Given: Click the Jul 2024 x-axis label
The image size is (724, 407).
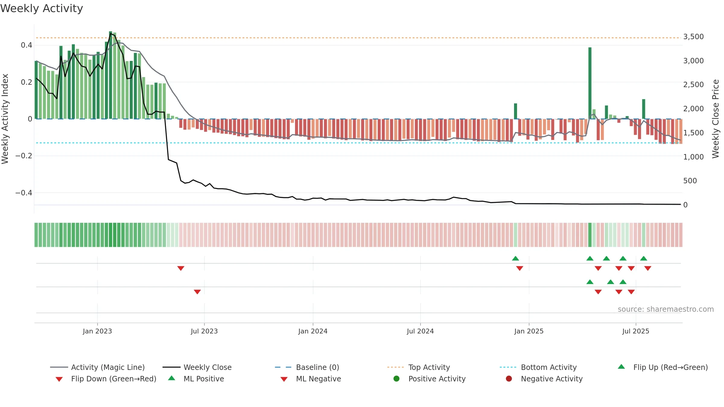Looking at the screenshot, I should [x=420, y=331].
